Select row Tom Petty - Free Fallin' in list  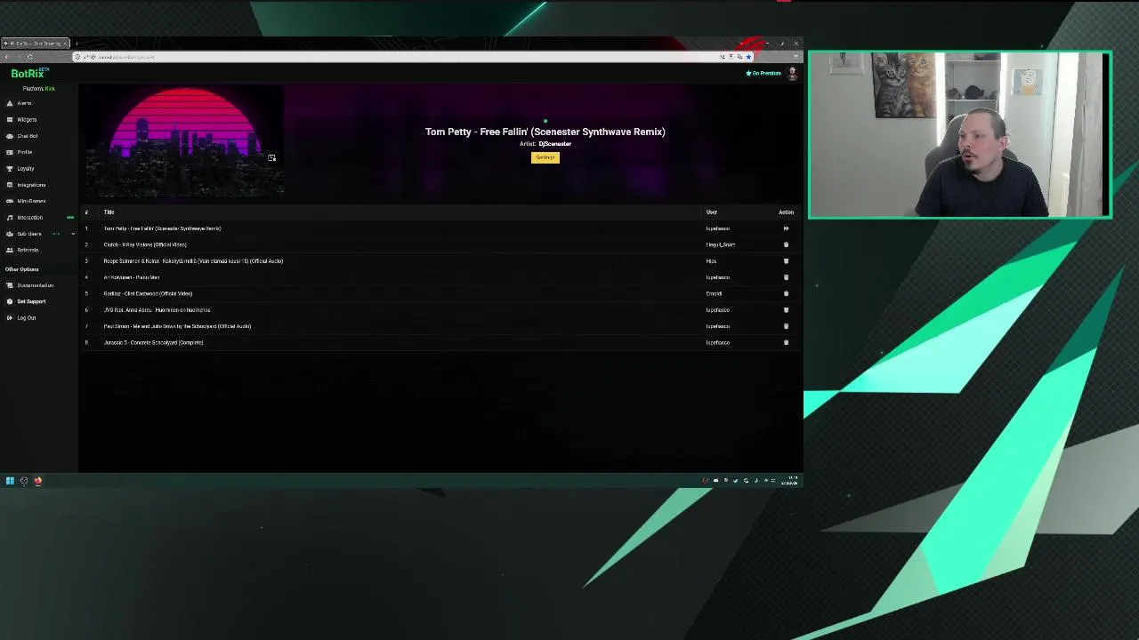442,228
